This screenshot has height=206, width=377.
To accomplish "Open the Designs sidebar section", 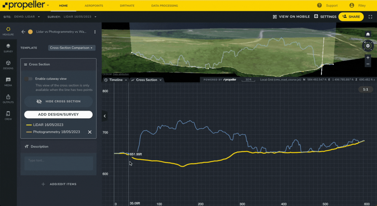I will click(x=8, y=65).
